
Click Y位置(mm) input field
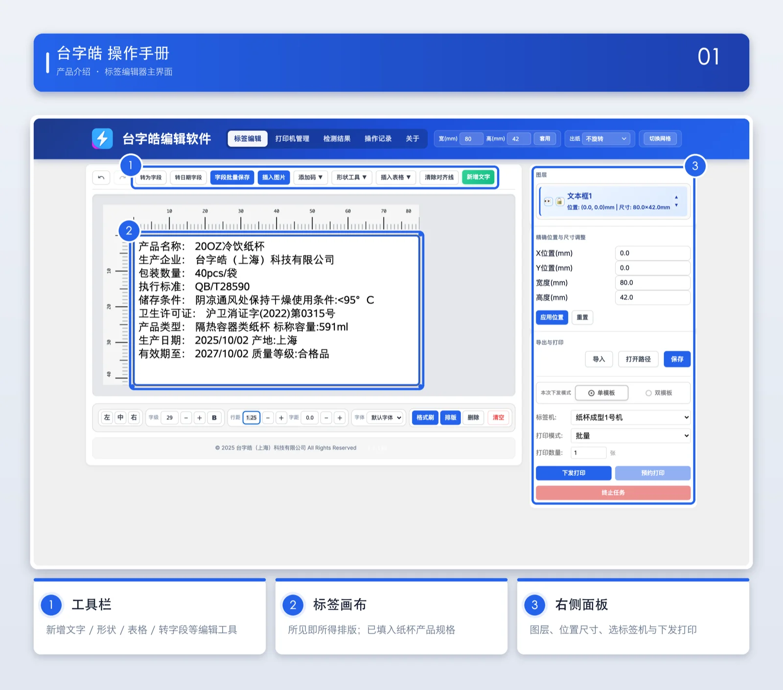point(653,268)
